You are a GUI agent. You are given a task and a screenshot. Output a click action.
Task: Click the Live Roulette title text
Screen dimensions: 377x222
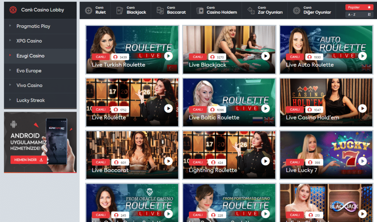[109, 118]
